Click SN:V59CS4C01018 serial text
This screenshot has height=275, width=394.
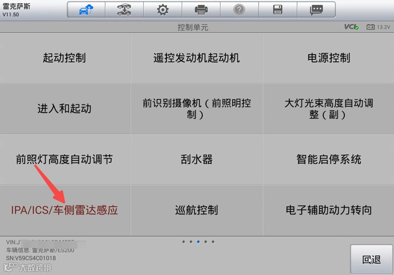pyautogui.click(x=31, y=258)
